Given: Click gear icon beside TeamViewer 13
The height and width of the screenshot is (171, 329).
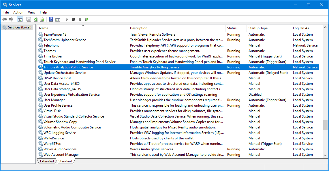Looking at the screenshot, I should [40, 34].
